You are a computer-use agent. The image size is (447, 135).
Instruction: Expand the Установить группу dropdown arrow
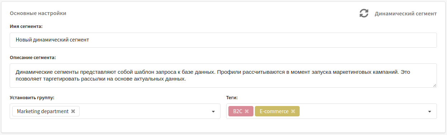pyautogui.click(x=213, y=112)
